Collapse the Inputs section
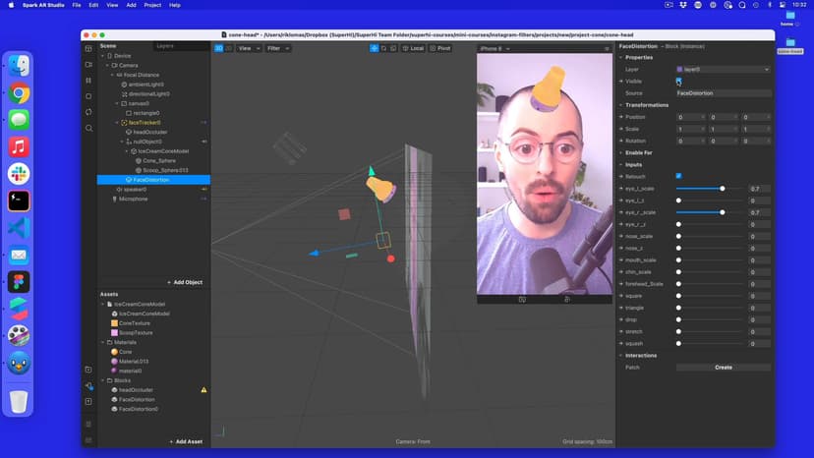Viewport: 814px width, 458px height. [621, 164]
